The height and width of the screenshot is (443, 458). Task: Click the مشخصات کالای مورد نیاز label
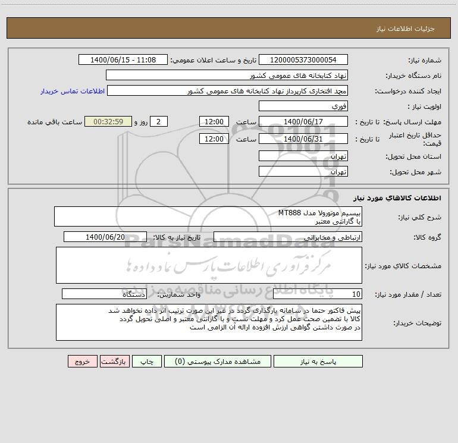point(403,266)
